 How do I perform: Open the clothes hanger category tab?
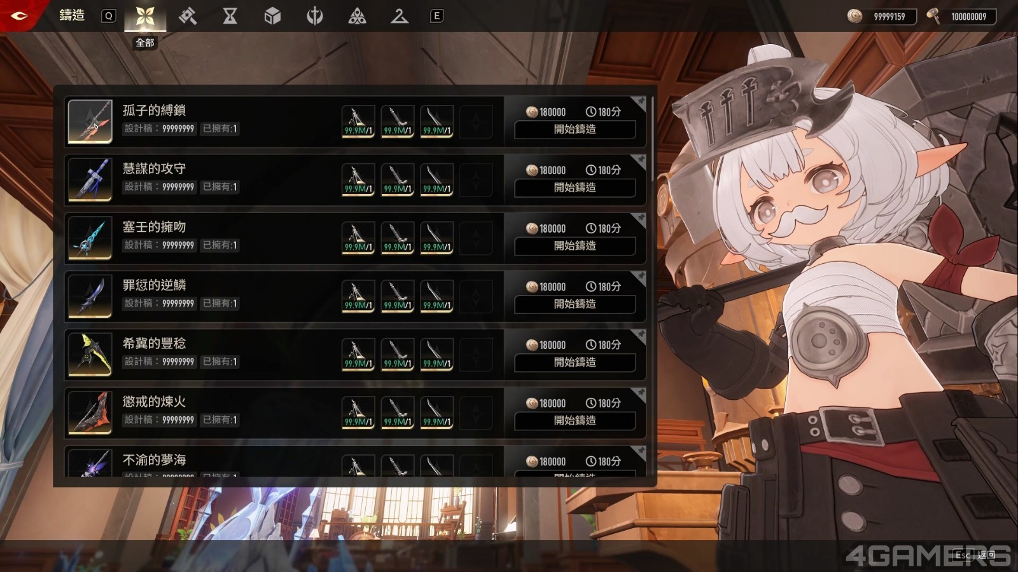[x=400, y=16]
